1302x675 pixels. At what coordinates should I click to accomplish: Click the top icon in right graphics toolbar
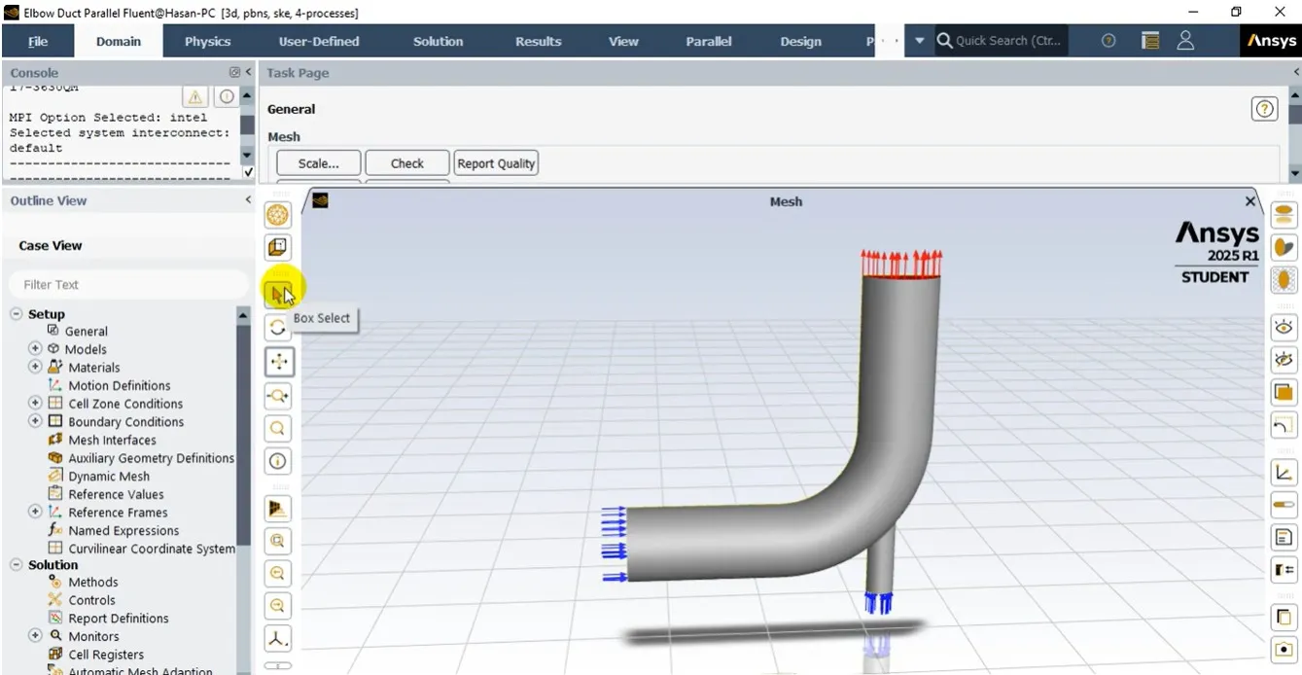point(1284,215)
